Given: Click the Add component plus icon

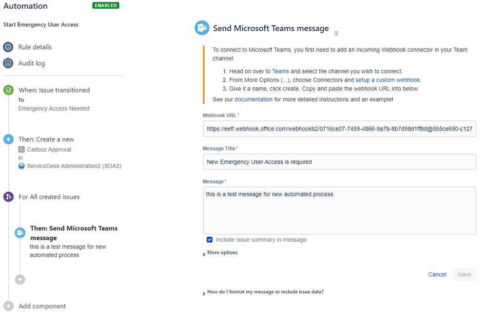Looking at the screenshot, I should click(x=8, y=306).
